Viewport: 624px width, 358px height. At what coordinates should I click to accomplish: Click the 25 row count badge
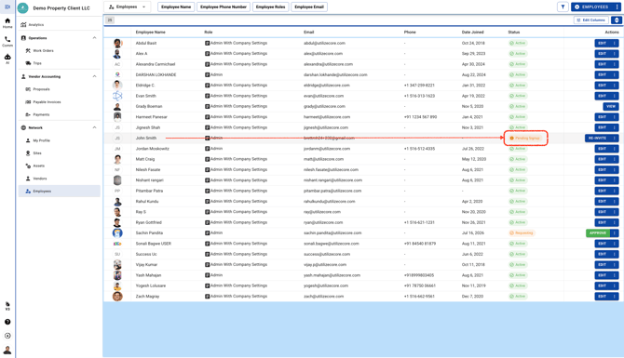pos(110,20)
